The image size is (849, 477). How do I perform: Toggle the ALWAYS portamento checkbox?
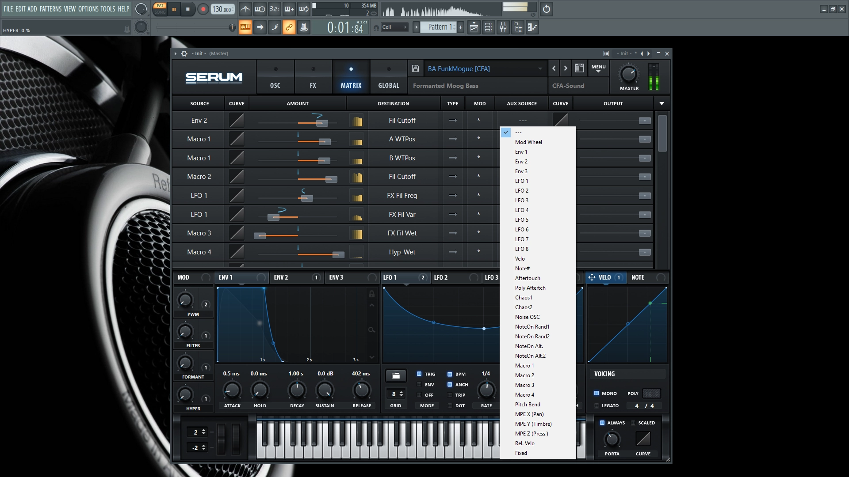(602, 423)
